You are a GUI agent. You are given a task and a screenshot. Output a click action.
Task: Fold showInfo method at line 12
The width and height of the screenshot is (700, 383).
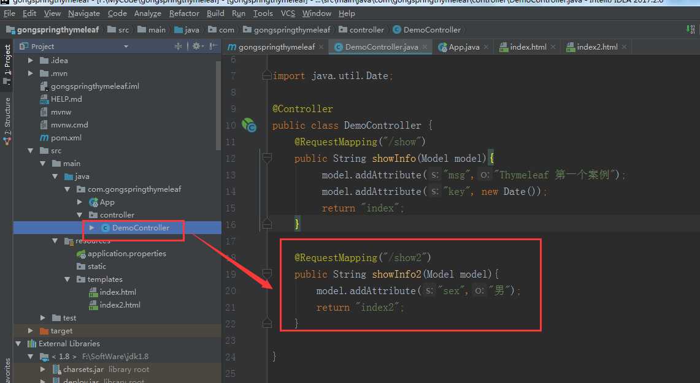[267, 157]
